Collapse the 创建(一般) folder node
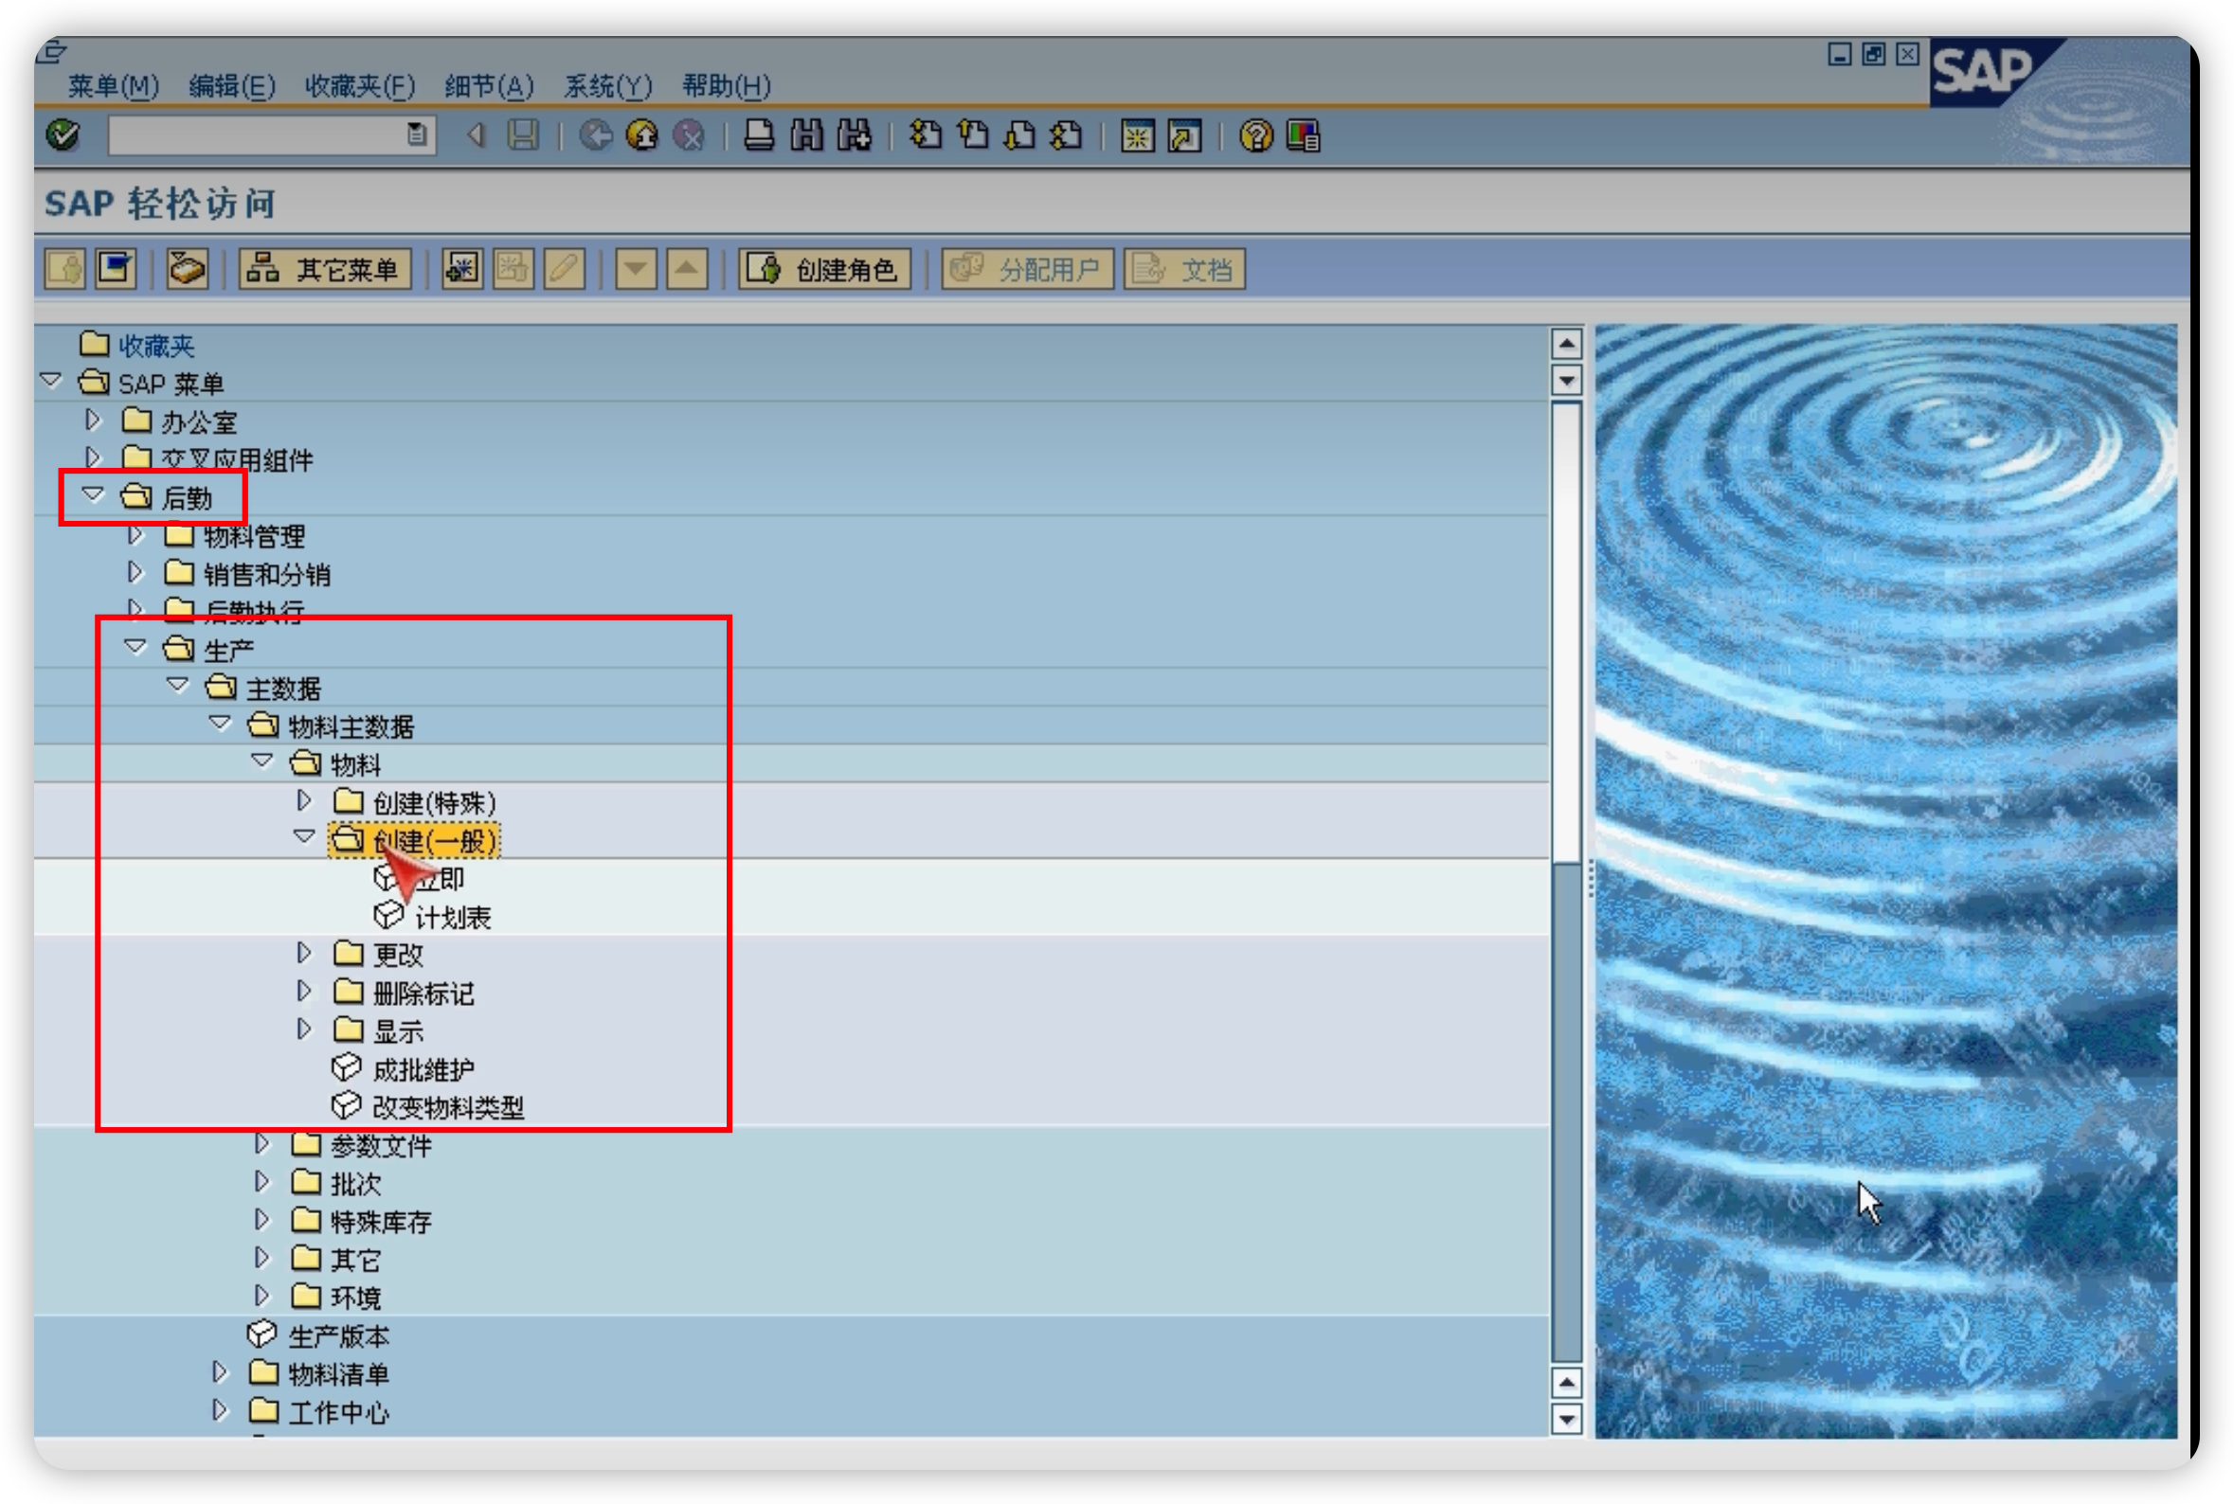Viewport: 2234px width, 1504px height. pyautogui.click(x=304, y=837)
